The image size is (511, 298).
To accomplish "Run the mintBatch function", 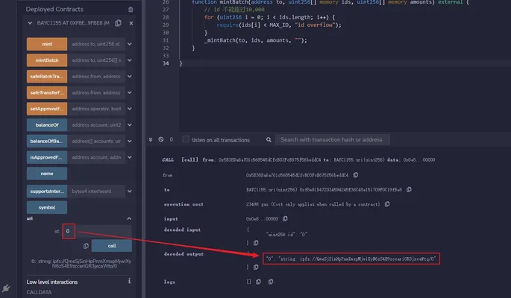I will point(47,60).
